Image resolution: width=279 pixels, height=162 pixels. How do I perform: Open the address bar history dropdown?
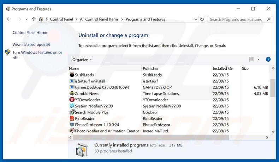point(196,19)
